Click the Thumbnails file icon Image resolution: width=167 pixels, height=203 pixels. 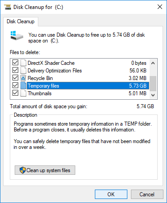click(x=23, y=93)
